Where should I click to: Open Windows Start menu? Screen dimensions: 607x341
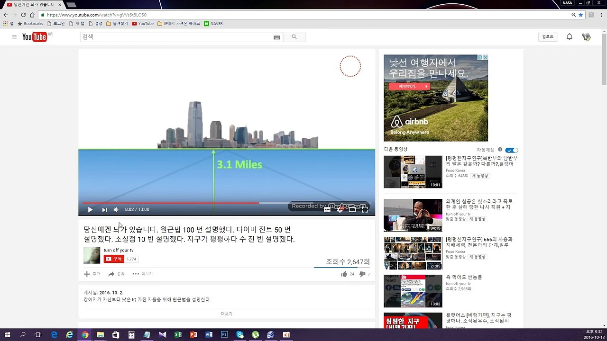8,334
